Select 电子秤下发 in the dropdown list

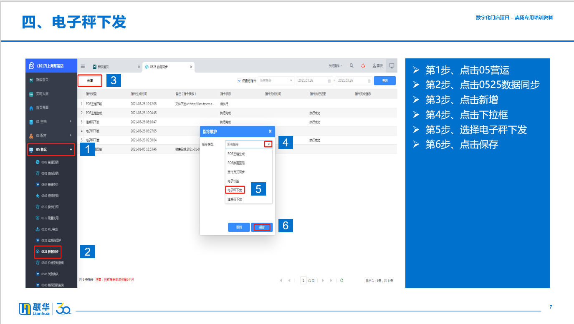[249, 190]
